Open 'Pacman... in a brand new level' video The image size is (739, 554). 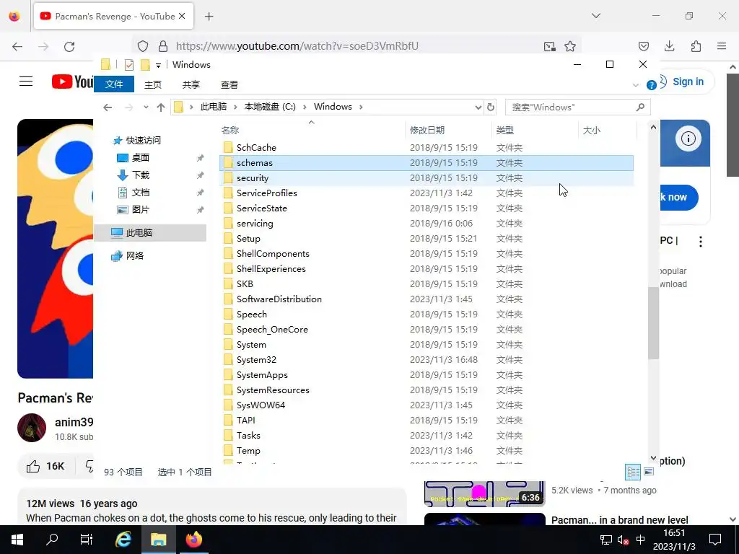[620, 520]
